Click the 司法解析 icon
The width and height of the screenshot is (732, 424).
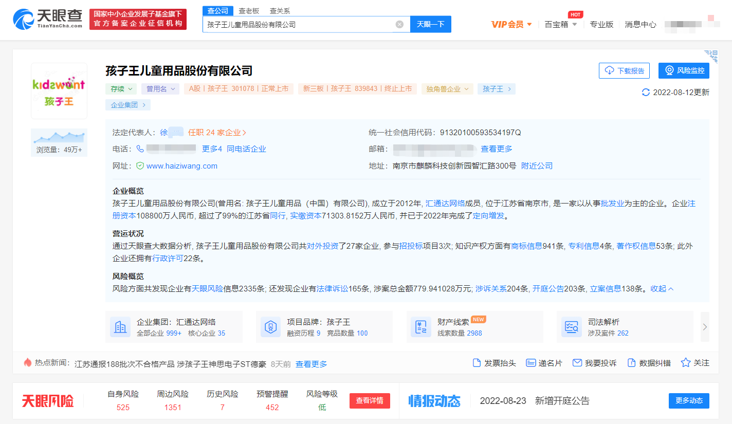pyautogui.click(x=571, y=327)
